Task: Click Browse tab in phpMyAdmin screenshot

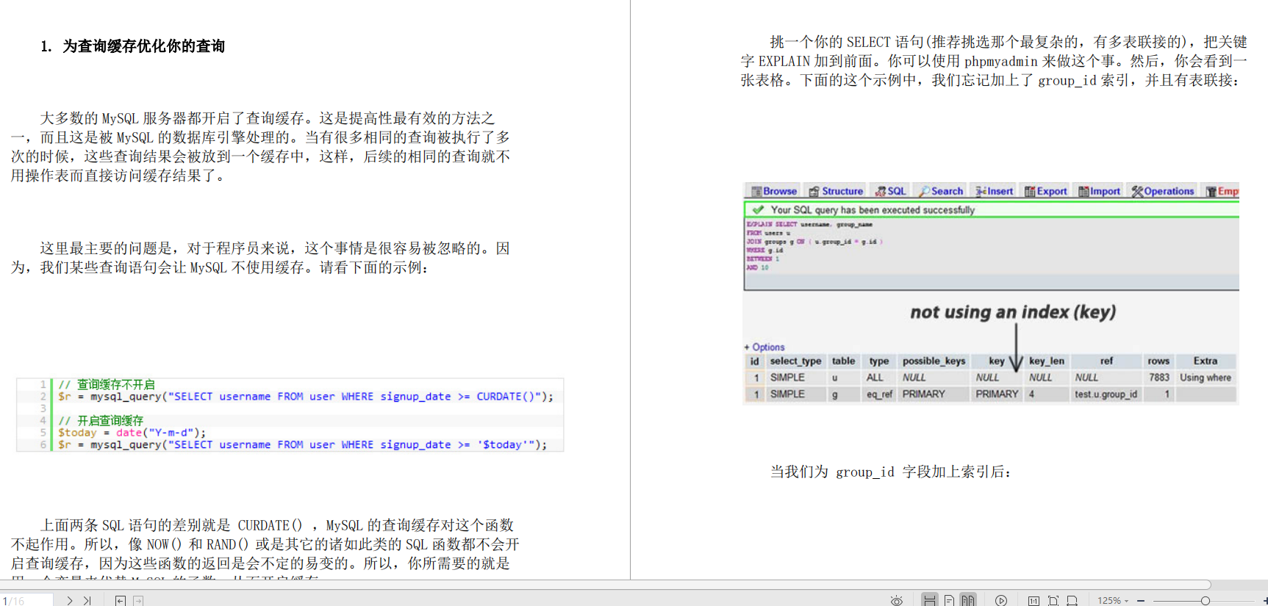Action: (x=774, y=191)
